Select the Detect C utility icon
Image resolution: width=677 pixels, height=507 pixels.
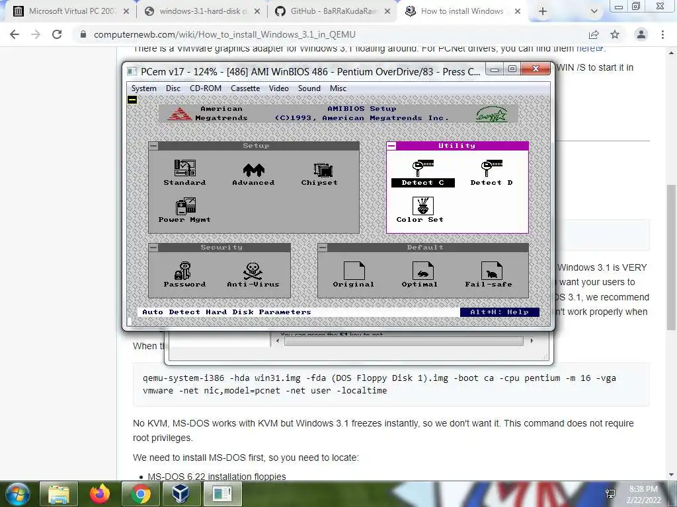tap(423, 173)
